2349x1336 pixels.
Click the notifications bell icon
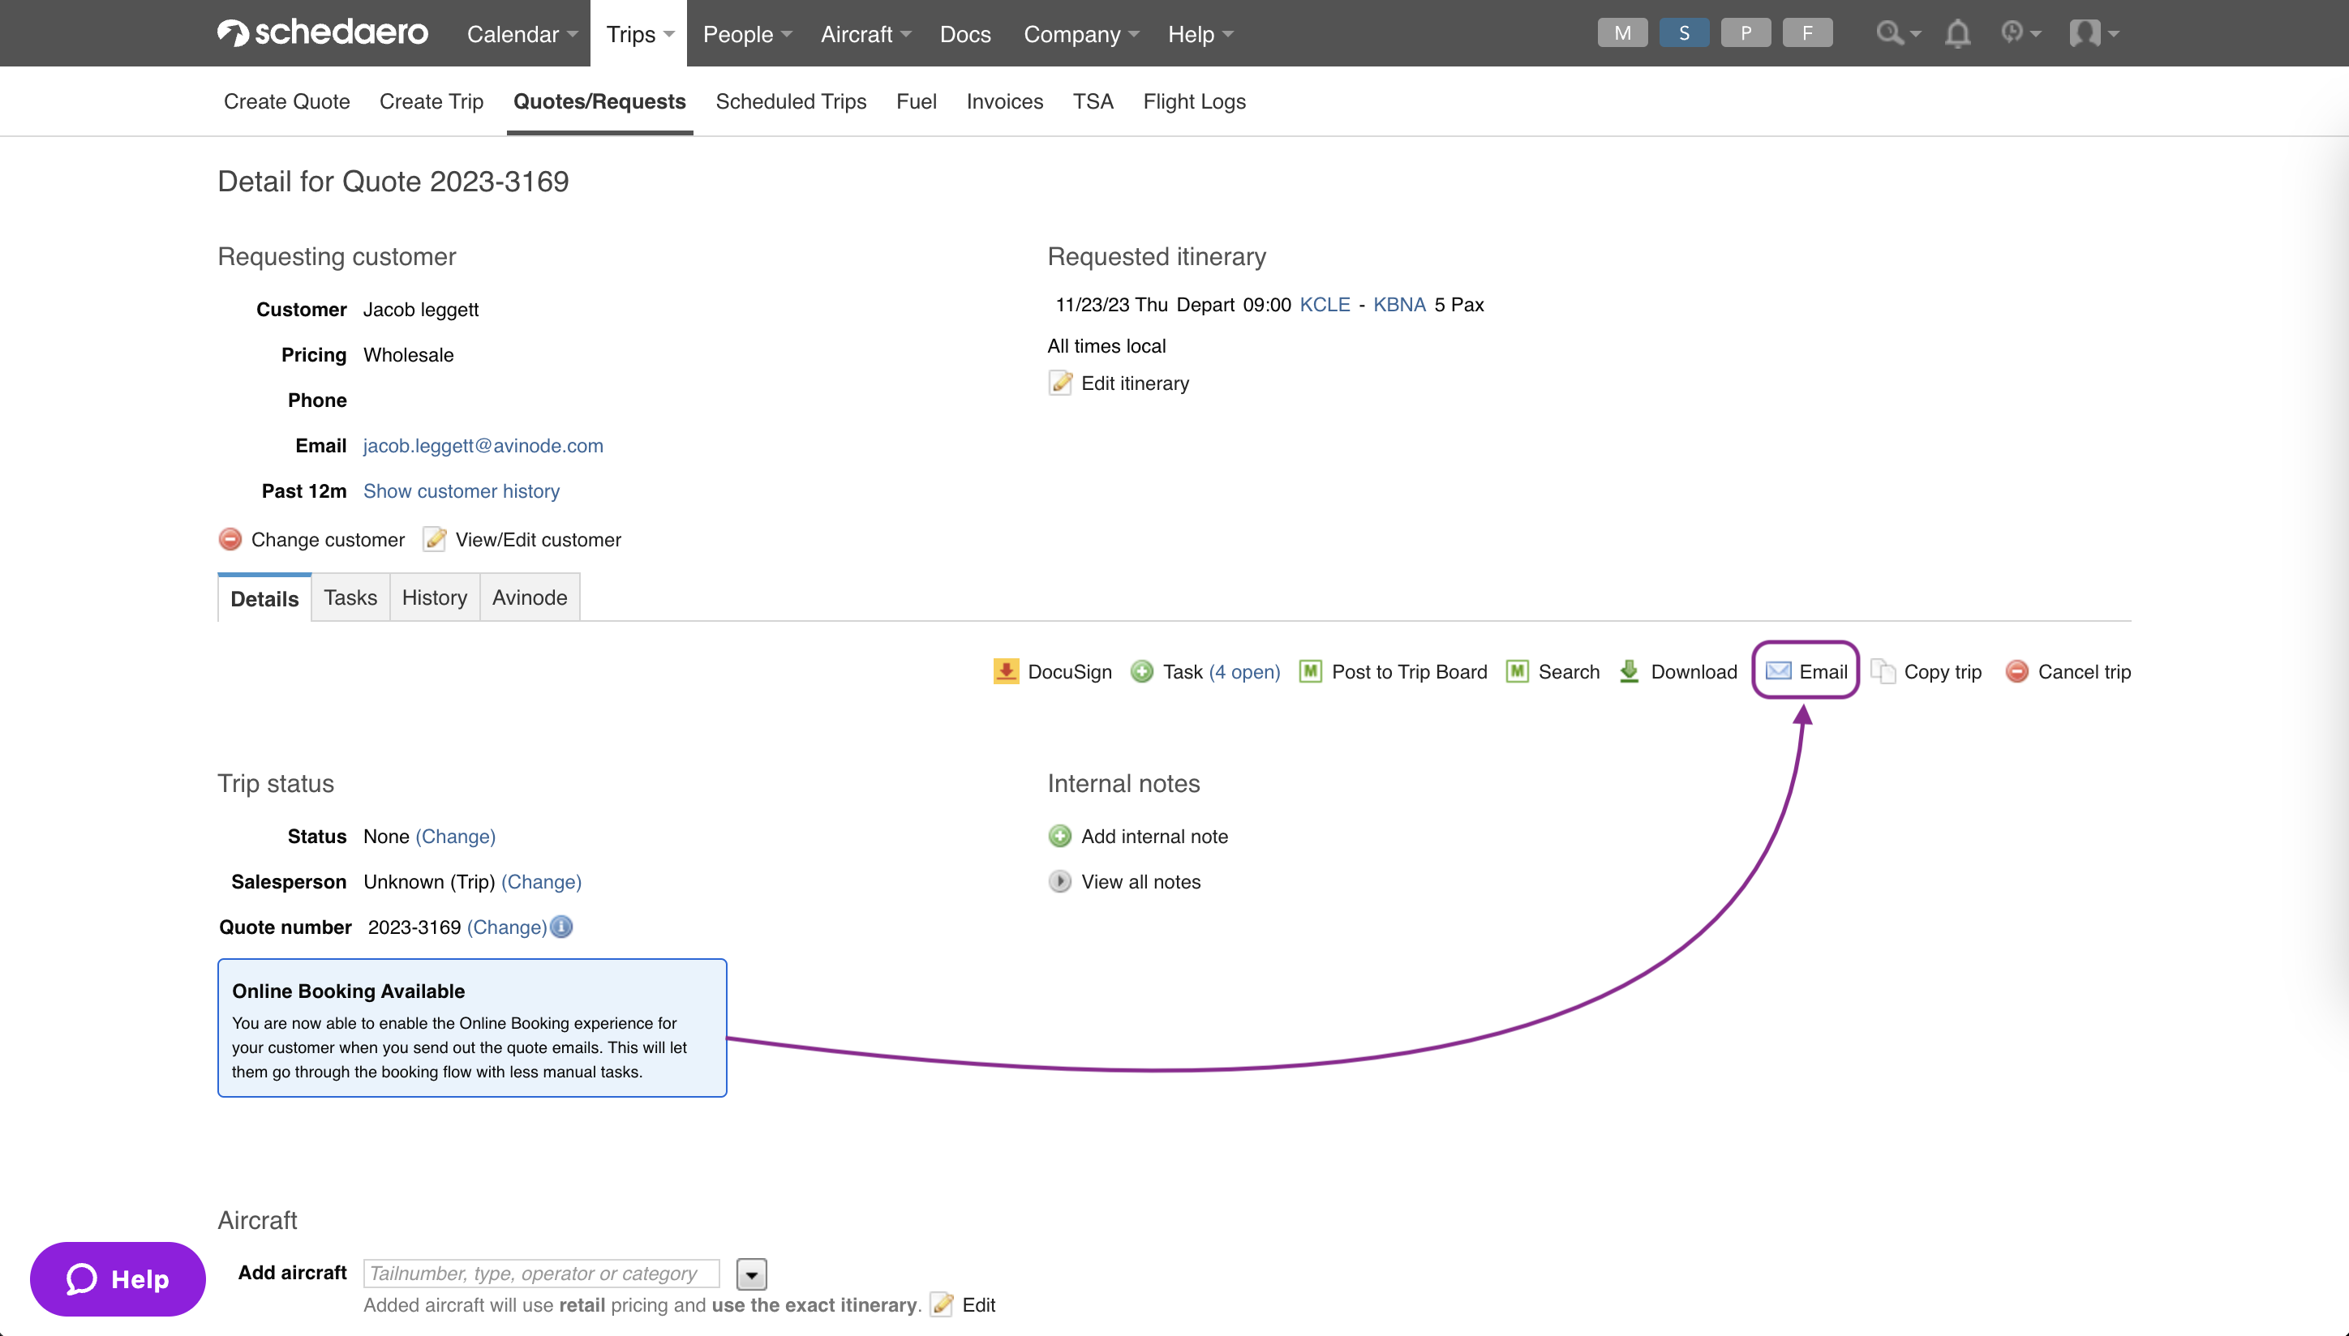tap(1957, 34)
